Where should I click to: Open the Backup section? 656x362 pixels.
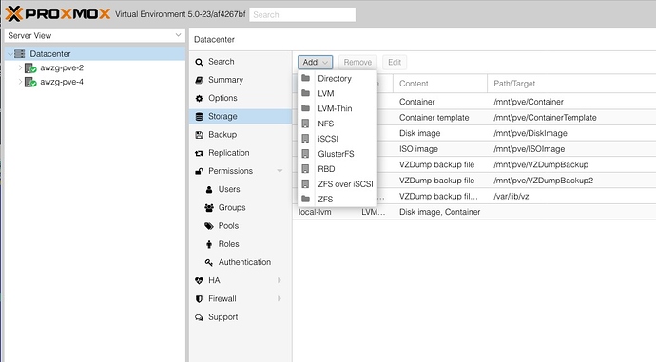(241, 135)
